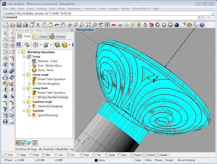Open the color wheel layers icon

pos(158,25)
